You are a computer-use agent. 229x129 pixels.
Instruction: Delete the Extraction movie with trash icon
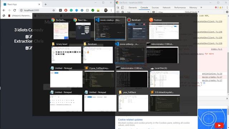(x=27, y=48)
